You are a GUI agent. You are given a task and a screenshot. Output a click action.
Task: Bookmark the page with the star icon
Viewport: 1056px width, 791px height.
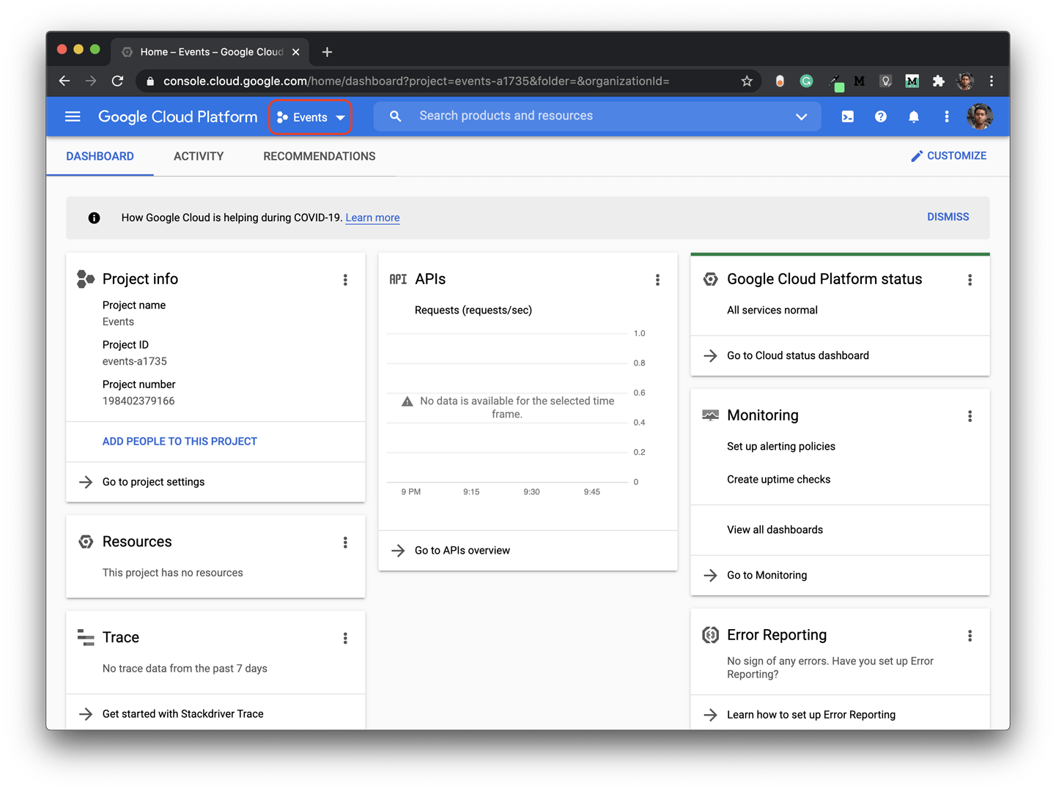click(747, 81)
